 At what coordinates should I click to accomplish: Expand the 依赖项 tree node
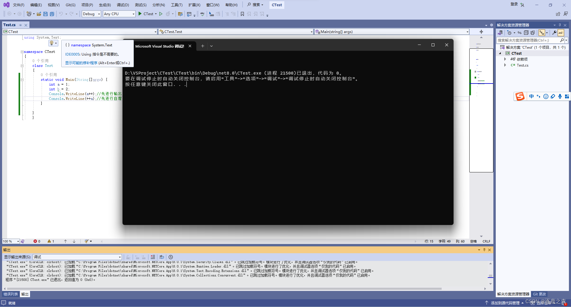[505, 59]
